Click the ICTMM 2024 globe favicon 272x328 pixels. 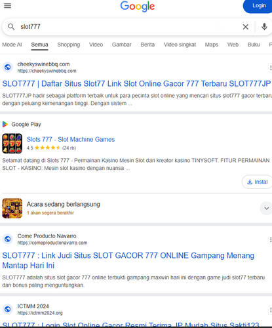8,309
